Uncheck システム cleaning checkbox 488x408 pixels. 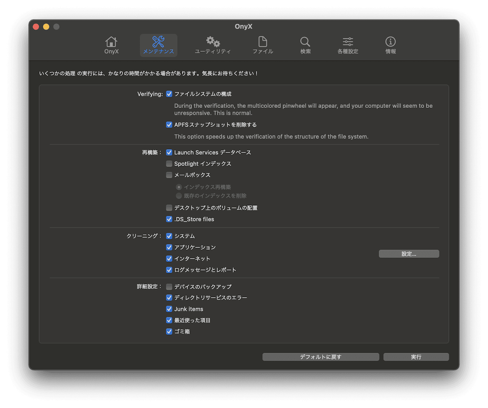tap(169, 236)
